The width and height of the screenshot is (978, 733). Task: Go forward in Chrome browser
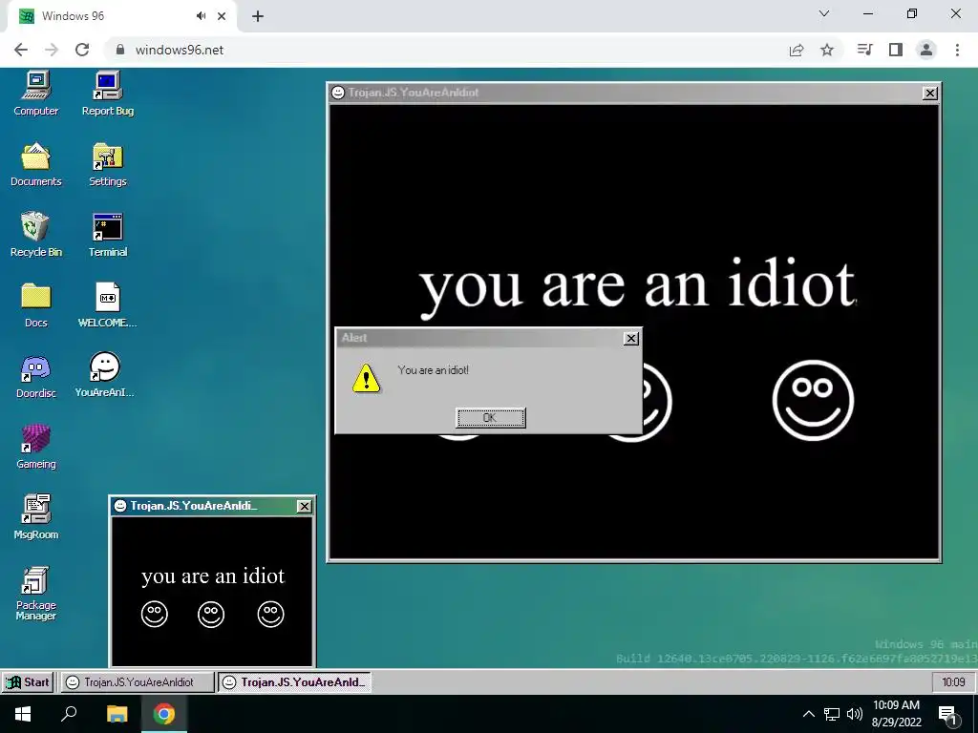click(52, 50)
